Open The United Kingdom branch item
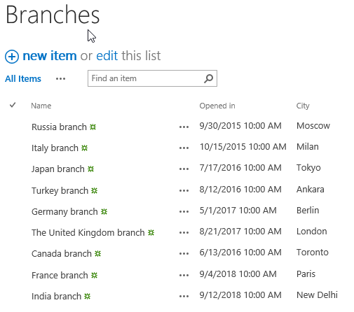 (88, 233)
